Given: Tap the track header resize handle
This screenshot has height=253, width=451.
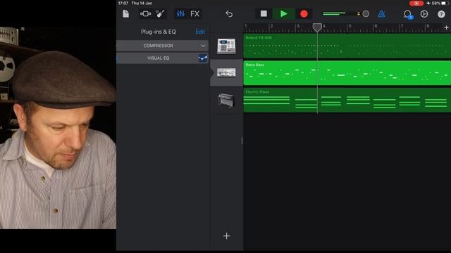Looking at the screenshot, I should pos(242,141).
